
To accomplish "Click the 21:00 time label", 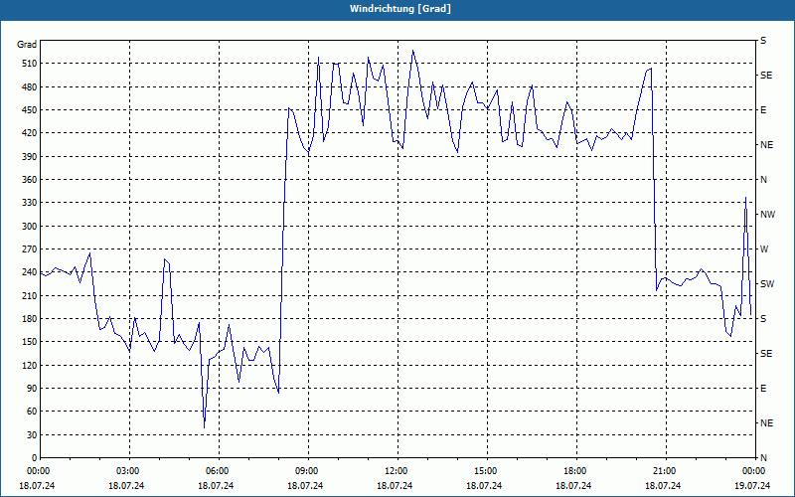I will click(x=666, y=471).
